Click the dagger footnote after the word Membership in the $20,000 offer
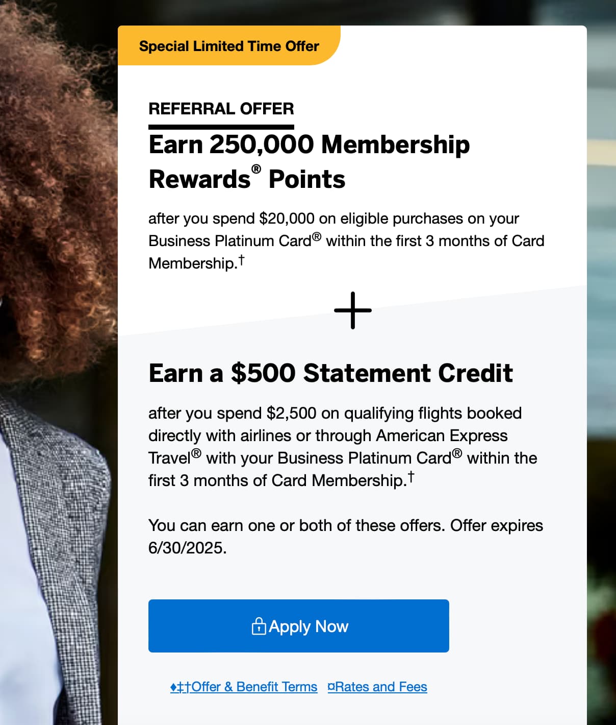Screen dimensions: 616x725 (241, 260)
